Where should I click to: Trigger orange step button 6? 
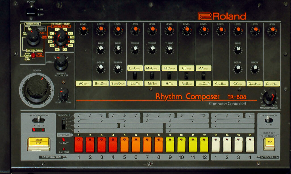136,145
